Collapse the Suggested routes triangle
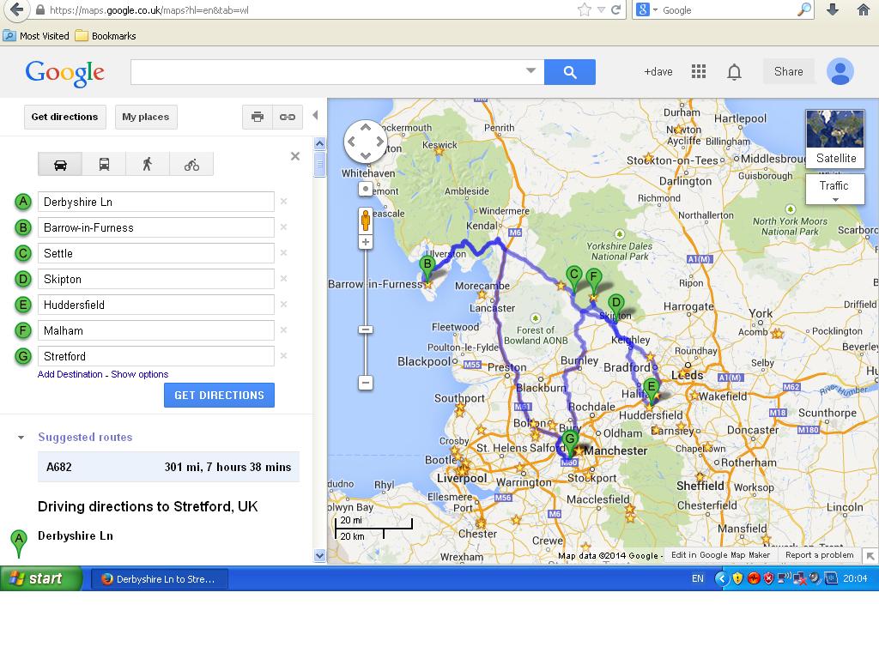This screenshot has height=659, width=879. coord(21,437)
